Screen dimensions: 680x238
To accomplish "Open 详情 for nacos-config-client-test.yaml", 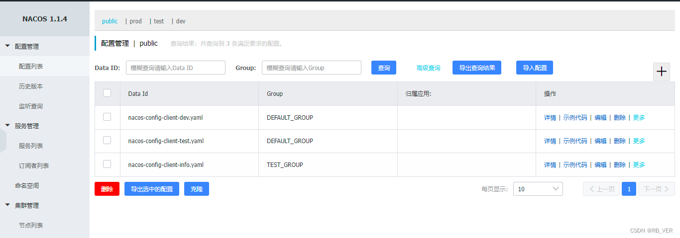I will tap(550, 141).
